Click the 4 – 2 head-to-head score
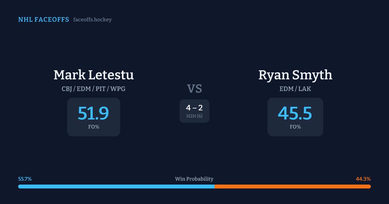Viewport: 389px width, 204px height. (x=194, y=108)
